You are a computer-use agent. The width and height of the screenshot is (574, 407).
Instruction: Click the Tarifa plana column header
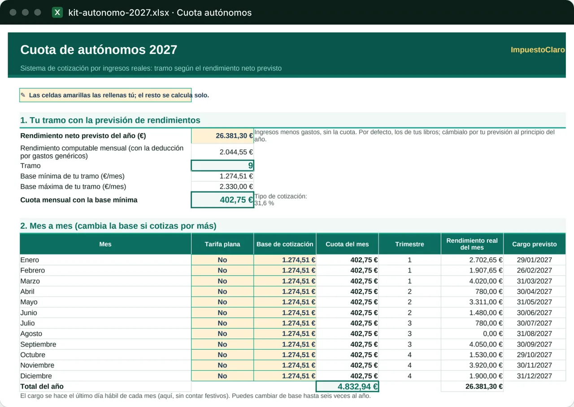click(222, 244)
